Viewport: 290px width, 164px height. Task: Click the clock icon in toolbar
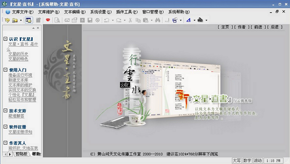[98, 20]
